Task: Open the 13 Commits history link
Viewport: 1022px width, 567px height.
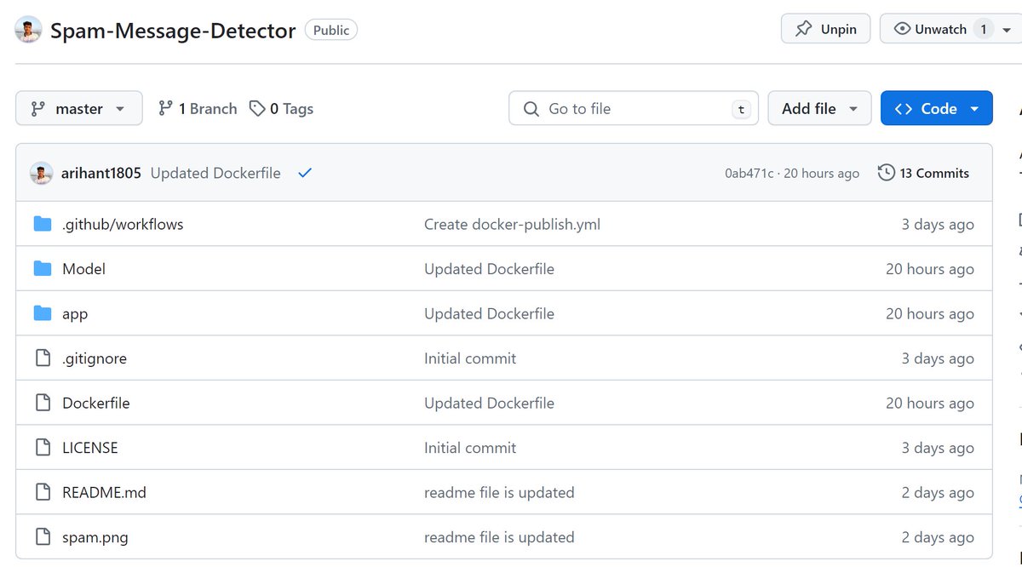Action: coord(924,173)
